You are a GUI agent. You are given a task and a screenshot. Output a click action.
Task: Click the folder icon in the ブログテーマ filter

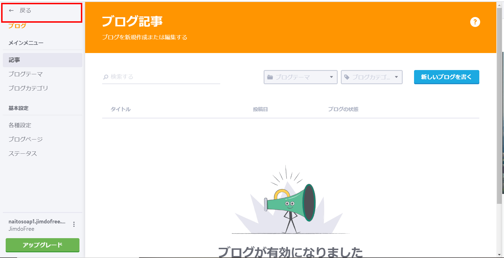(x=270, y=77)
